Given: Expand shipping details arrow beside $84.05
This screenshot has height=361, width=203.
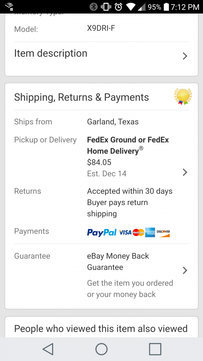Looking at the screenshot, I should pyautogui.click(x=185, y=172).
